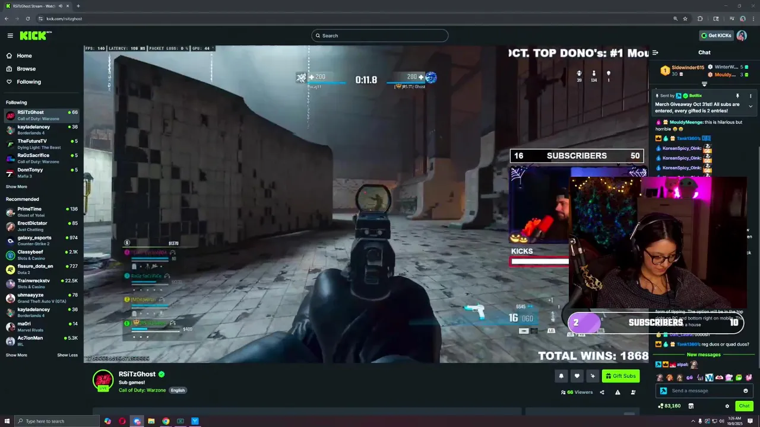The height and width of the screenshot is (427, 760).
Task: Open TheFutureTV followed channel
Action: [x=42, y=144]
